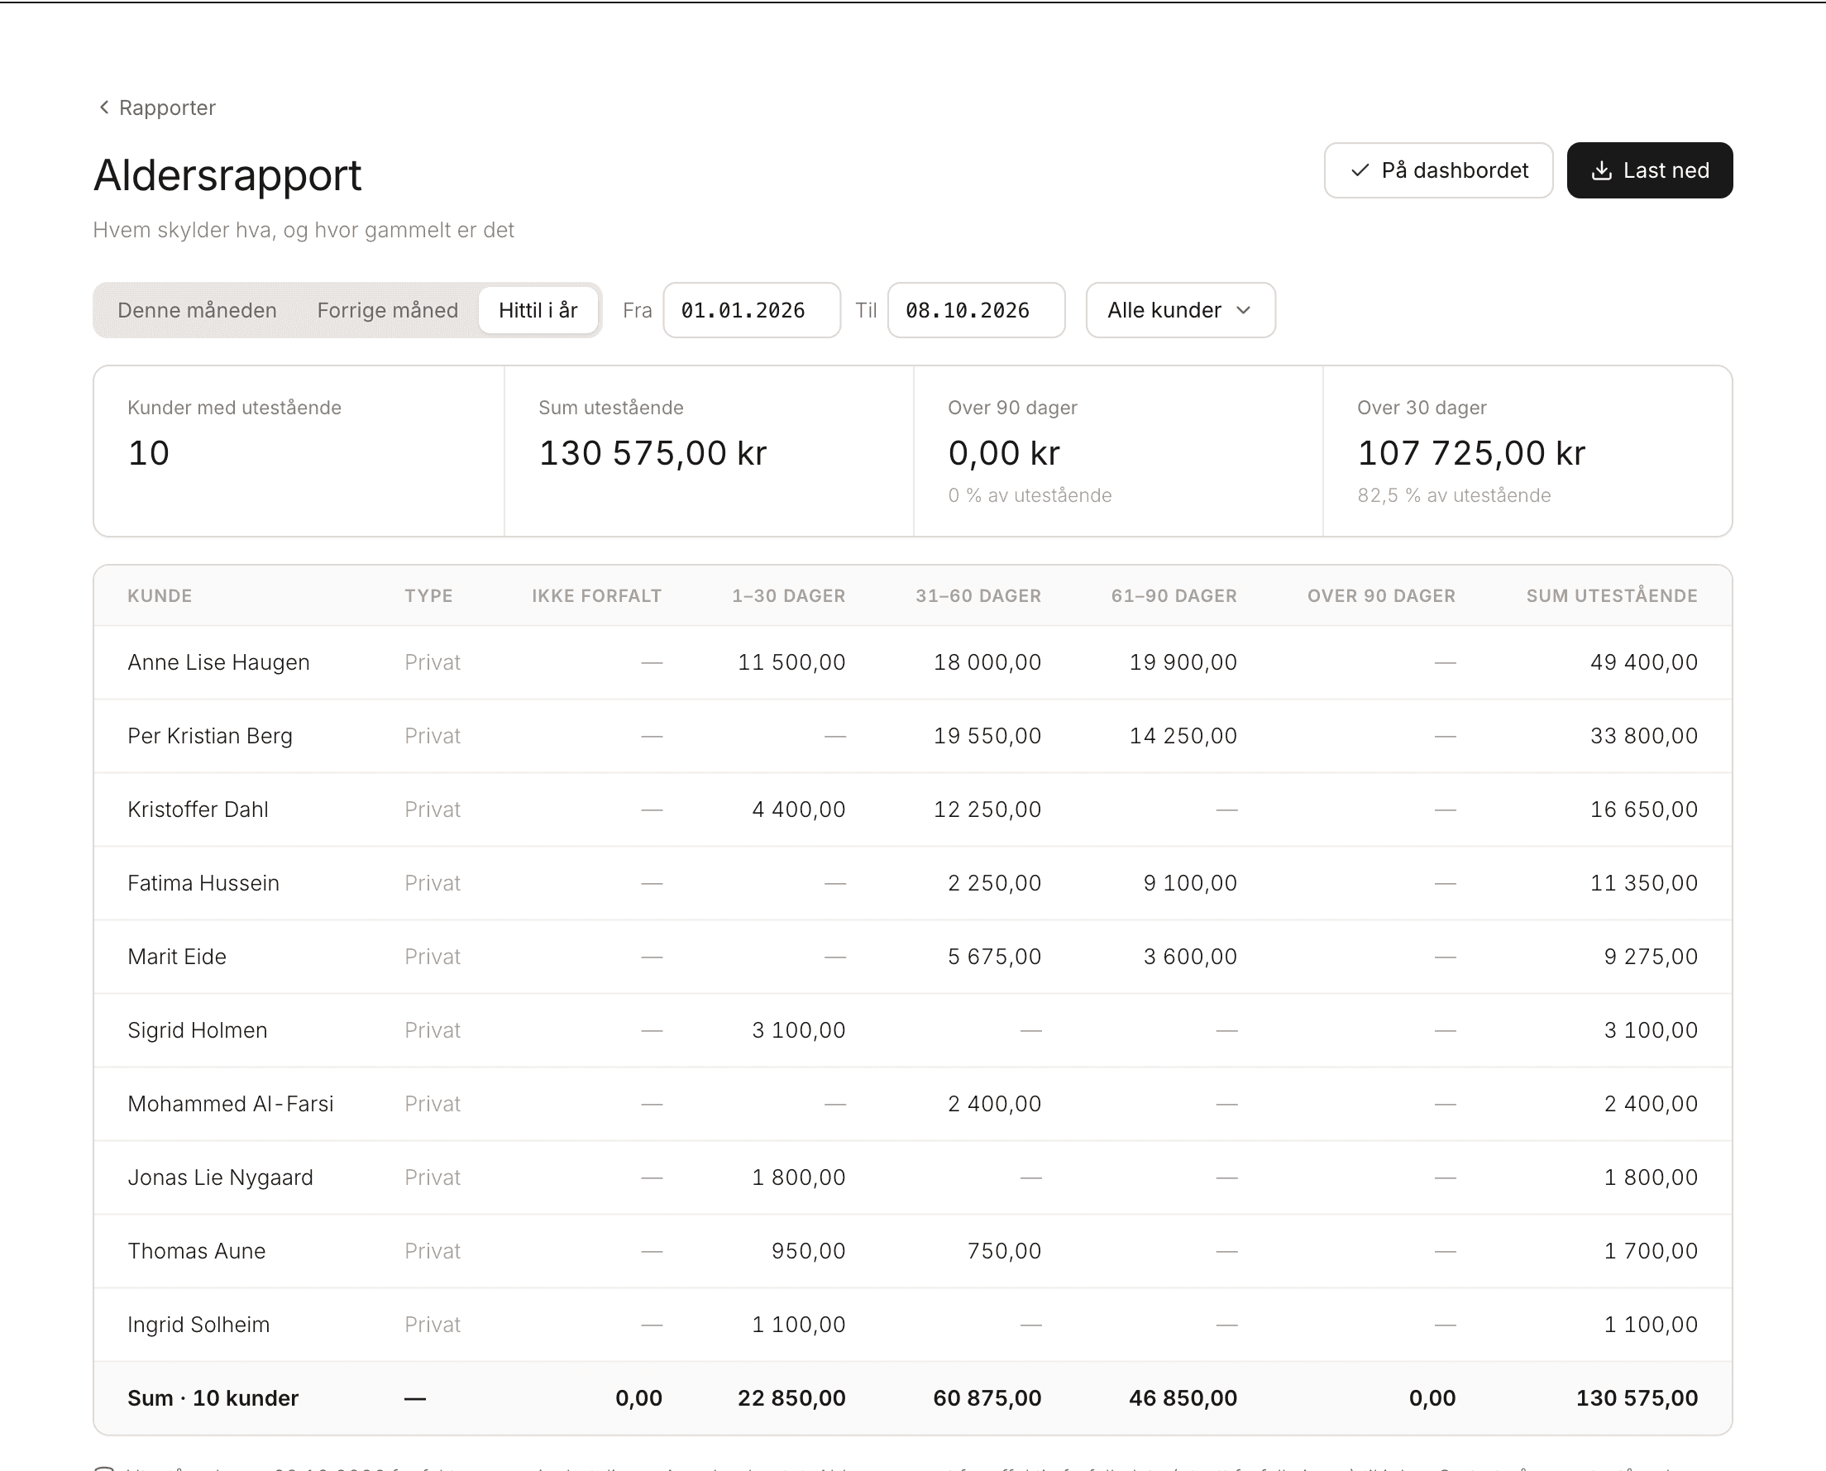This screenshot has width=1826, height=1471.
Task: Click the Ikke forfalt column header
Action: 596,595
